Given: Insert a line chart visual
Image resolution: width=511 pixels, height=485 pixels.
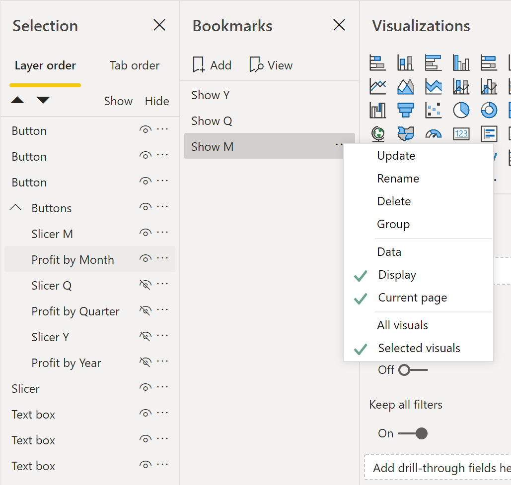Looking at the screenshot, I should [x=378, y=87].
